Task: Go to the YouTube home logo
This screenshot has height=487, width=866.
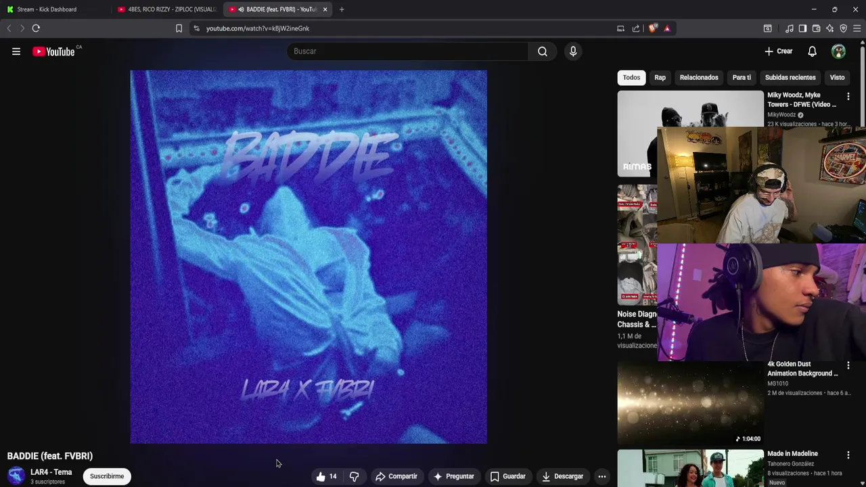Action: pyautogui.click(x=53, y=51)
